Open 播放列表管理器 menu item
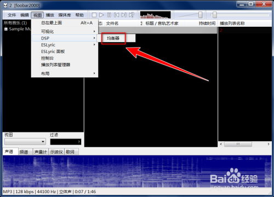Viewport: 274px width, 197px height. tap(65, 65)
